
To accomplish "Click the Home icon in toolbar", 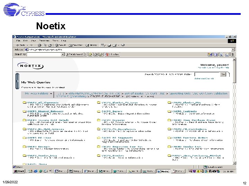I will [50, 45].
